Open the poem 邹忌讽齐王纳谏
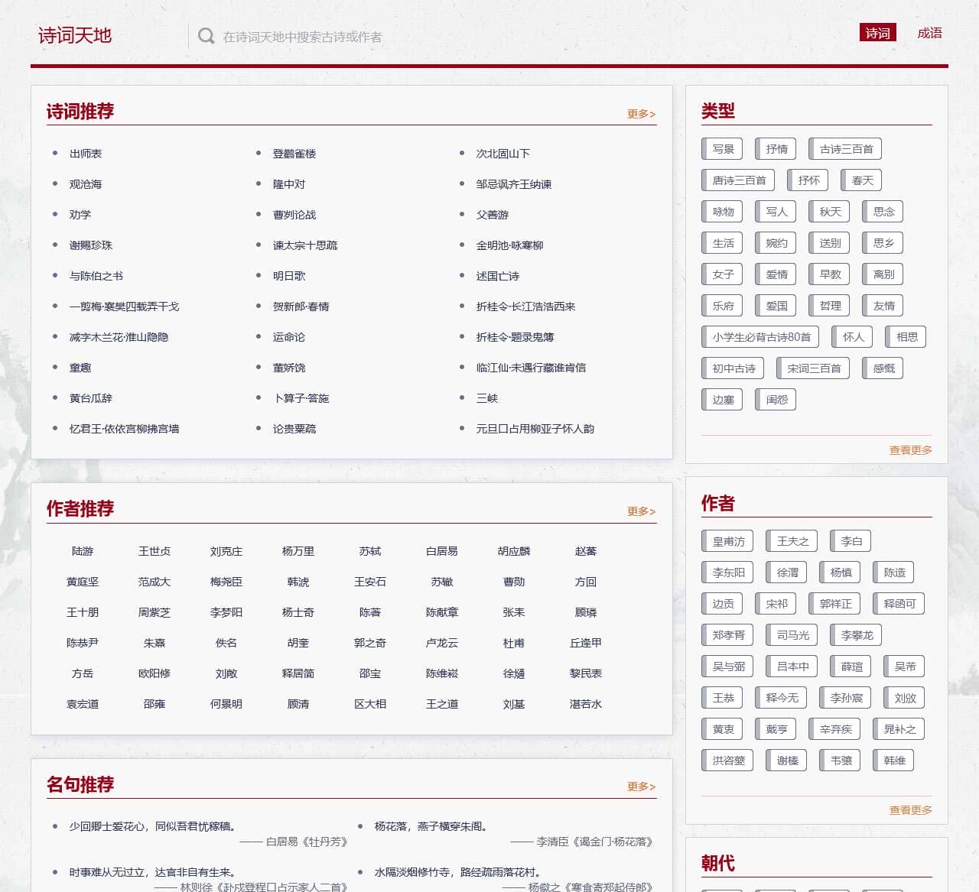 (514, 184)
